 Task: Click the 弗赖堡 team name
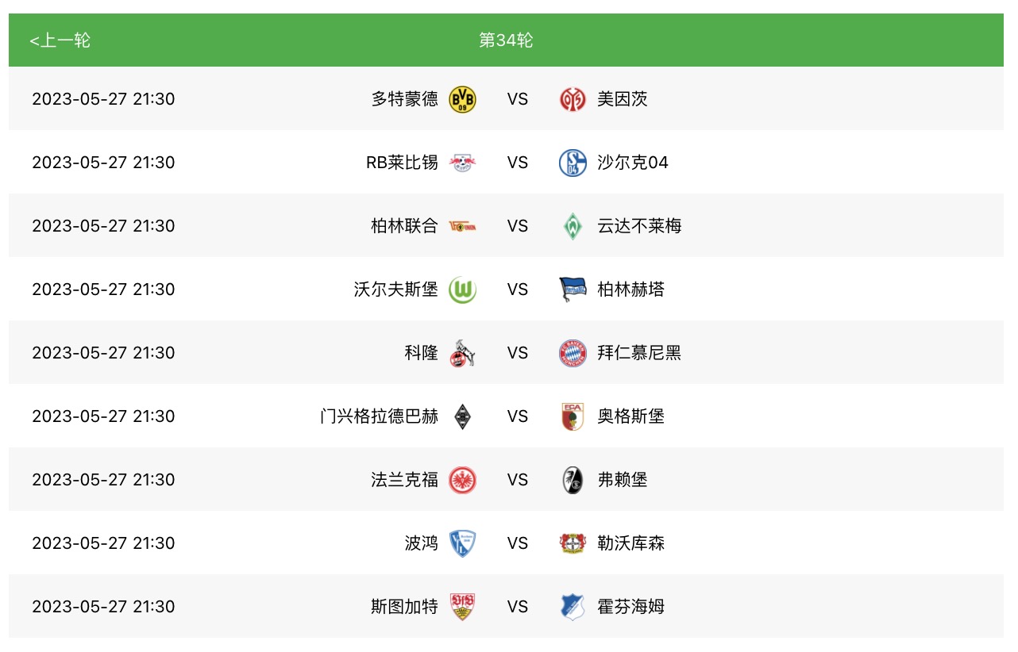pos(623,480)
